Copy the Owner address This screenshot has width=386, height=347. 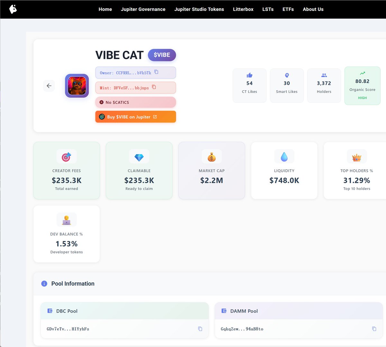156,72
